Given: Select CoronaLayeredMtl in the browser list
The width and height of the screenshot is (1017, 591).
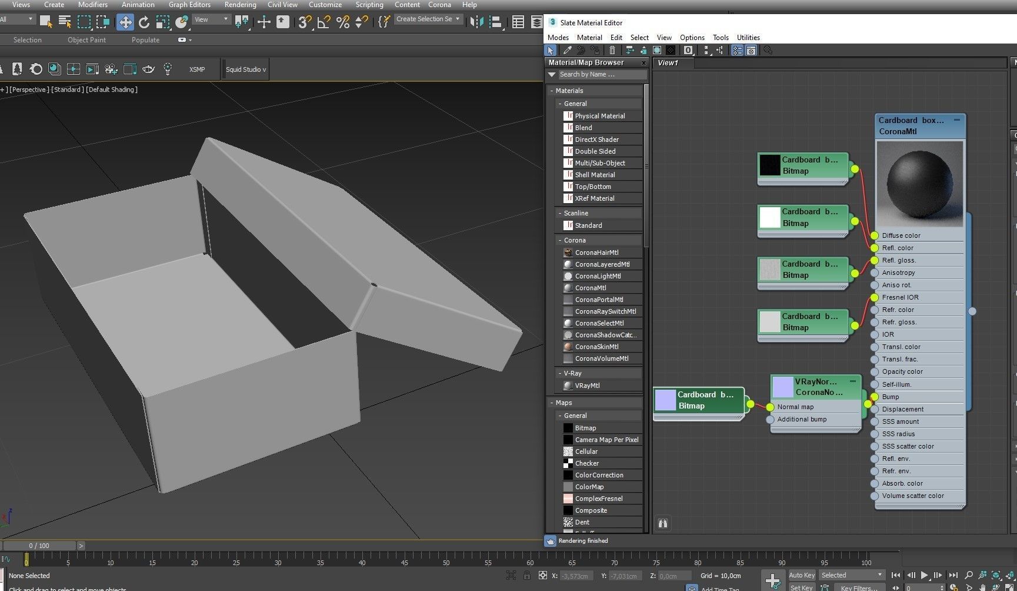Looking at the screenshot, I should point(602,264).
